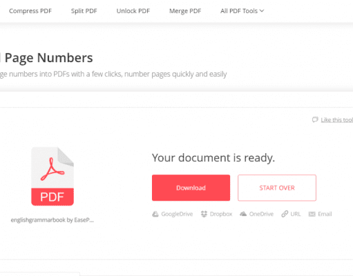Share the file via the Email text link
The width and height of the screenshot is (353, 276).
(x=325, y=214)
